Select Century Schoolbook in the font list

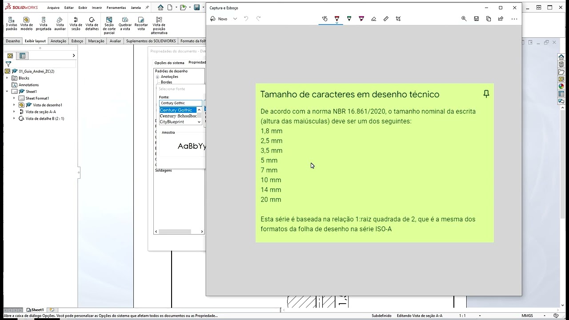tap(178, 116)
